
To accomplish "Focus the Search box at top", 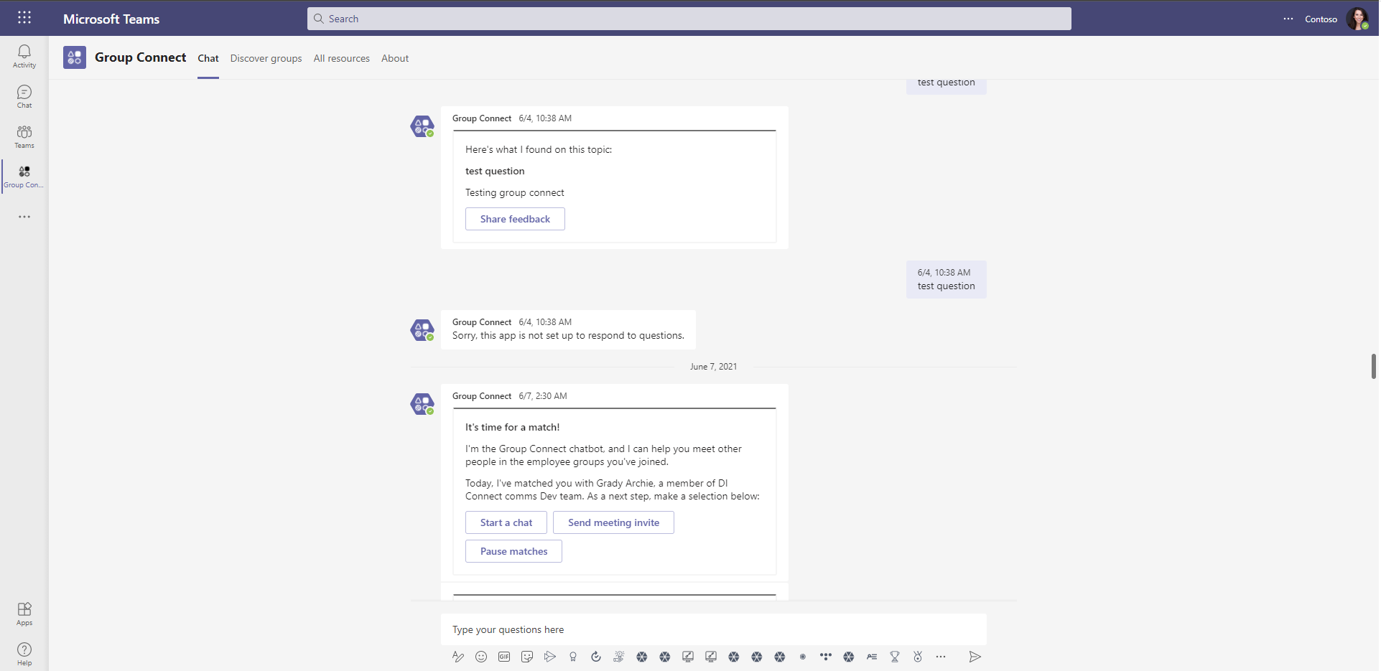I will 689,19.
